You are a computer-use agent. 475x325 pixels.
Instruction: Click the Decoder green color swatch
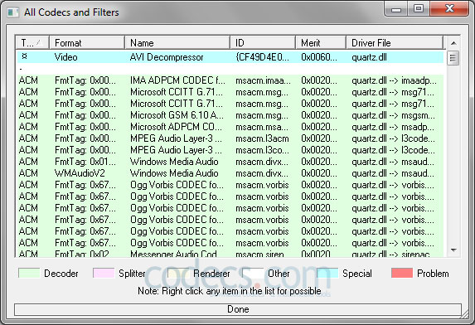click(29, 274)
